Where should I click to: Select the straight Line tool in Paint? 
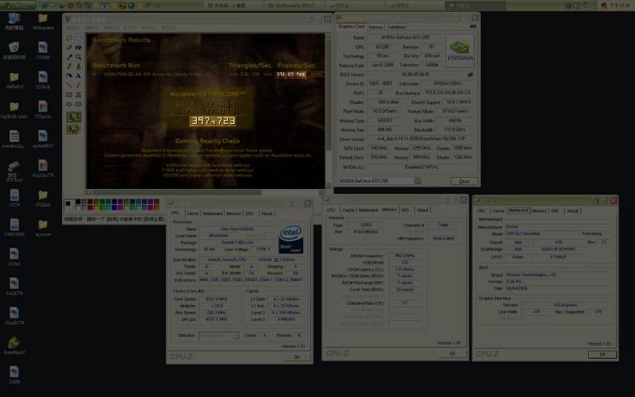(69, 85)
